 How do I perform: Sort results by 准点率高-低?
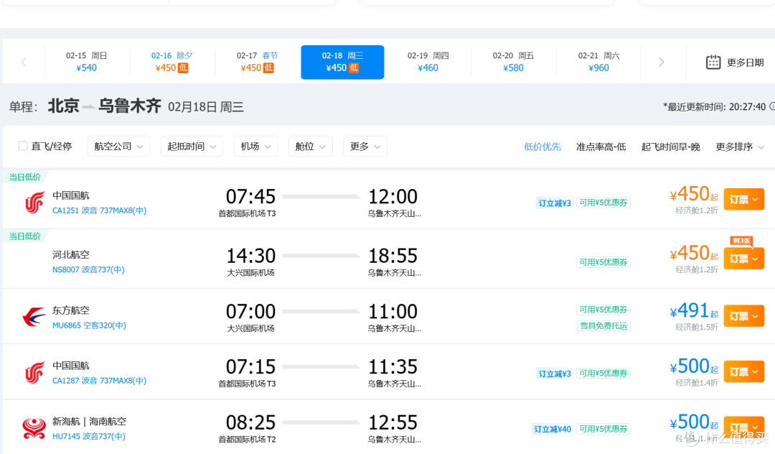point(601,147)
